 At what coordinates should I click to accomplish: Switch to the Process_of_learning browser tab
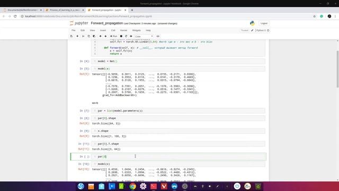click(65, 10)
